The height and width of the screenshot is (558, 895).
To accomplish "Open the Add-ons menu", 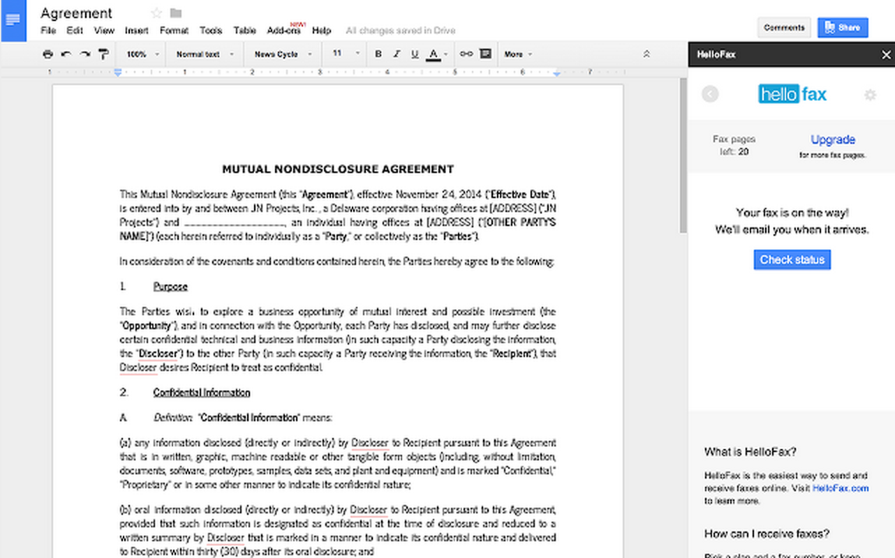I will tap(284, 31).
